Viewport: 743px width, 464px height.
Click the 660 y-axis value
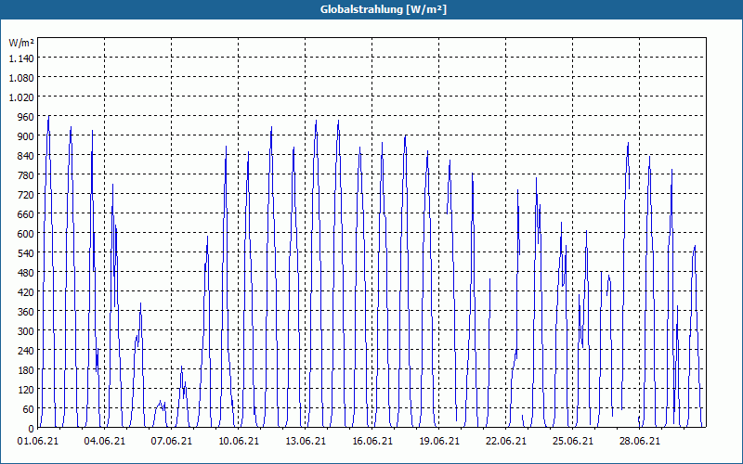point(27,214)
